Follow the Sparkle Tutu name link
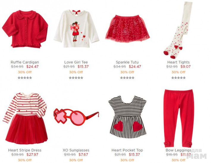The height and width of the screenshot is (163, 211). [127, 62]
